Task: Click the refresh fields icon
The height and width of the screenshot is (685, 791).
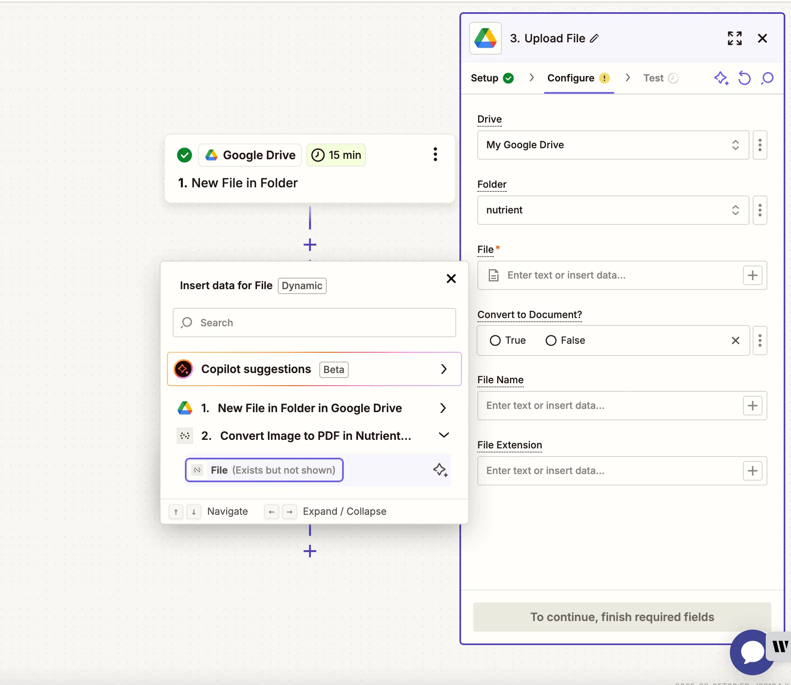Action: point(744,78)
